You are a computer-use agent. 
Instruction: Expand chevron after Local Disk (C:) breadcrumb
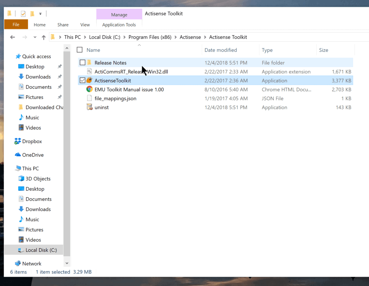(x=124, y=37)
